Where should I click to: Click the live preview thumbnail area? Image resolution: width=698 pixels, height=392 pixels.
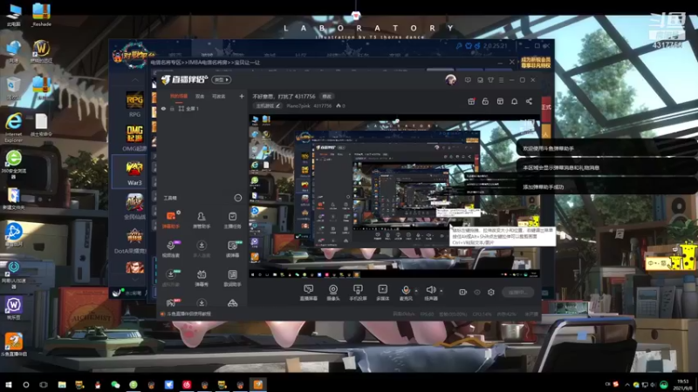394,195
